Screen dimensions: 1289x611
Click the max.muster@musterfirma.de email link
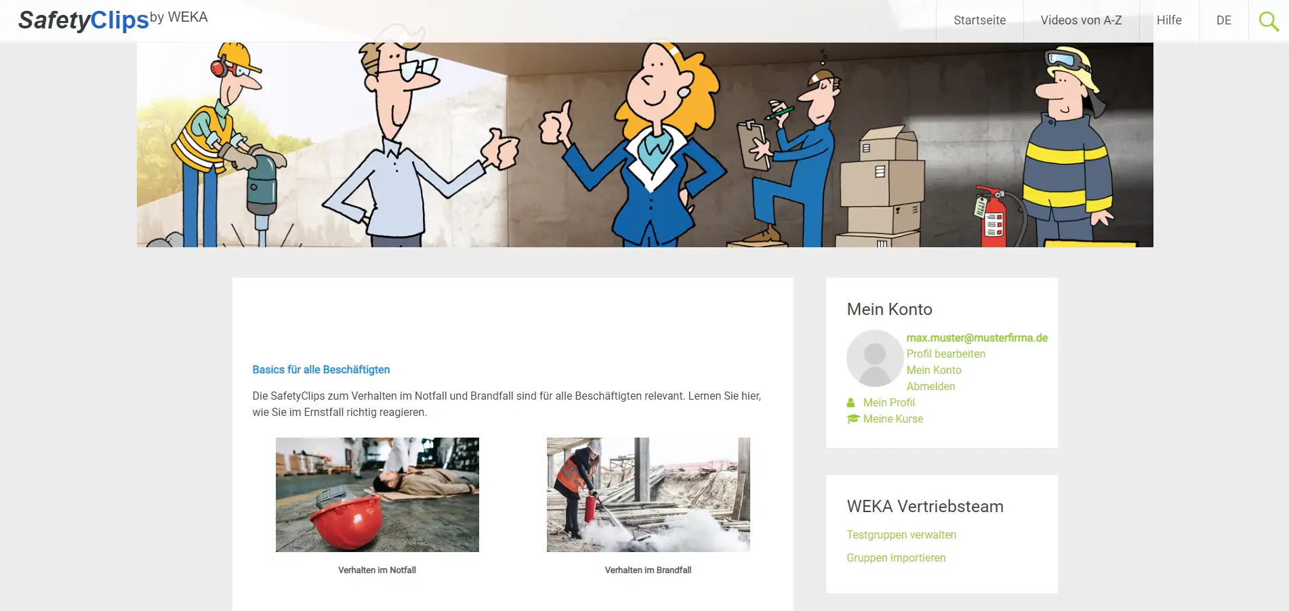point(977,337)
